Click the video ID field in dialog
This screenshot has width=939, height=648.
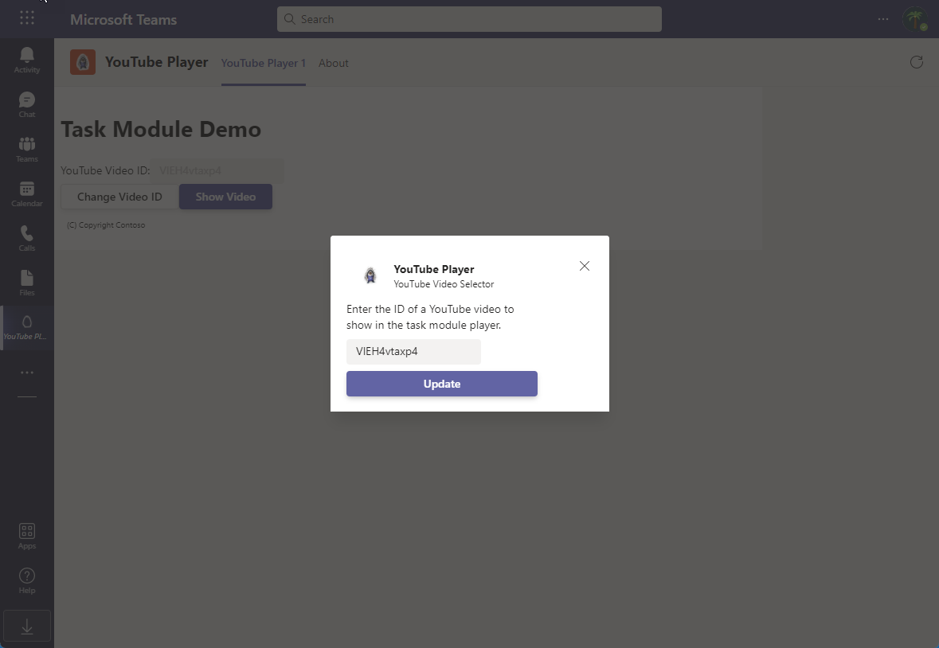click(413, 352)
